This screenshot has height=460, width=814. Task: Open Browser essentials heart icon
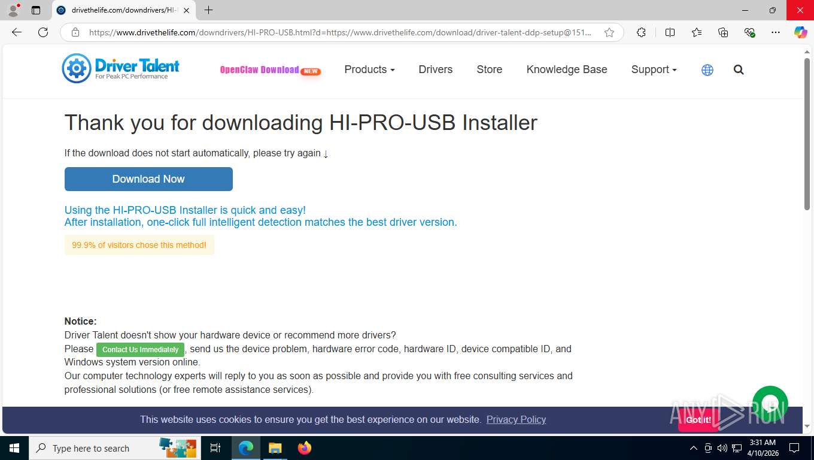(749, 32)
